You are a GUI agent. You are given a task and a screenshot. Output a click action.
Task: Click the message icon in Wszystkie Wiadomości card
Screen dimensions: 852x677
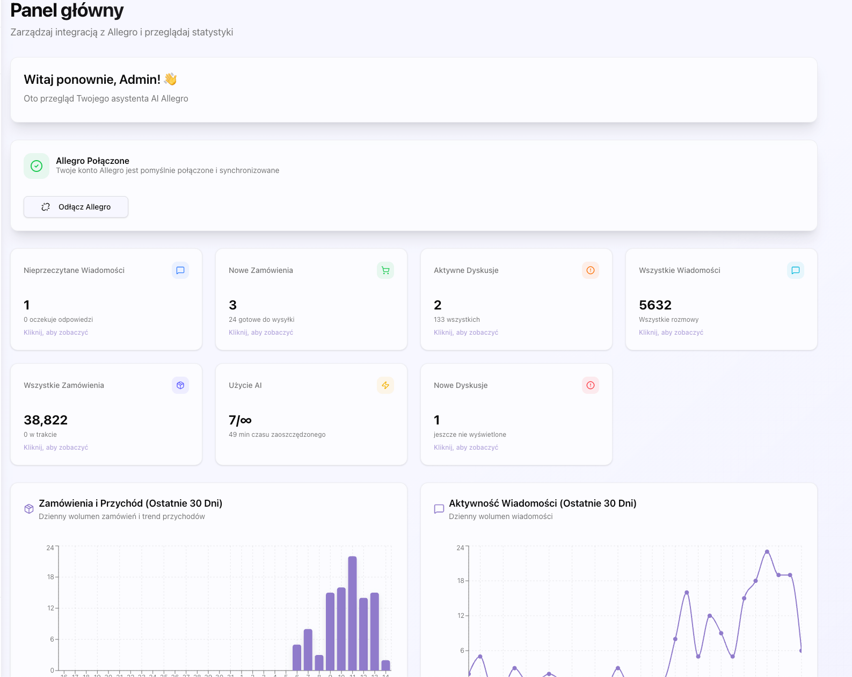point(796,270)
